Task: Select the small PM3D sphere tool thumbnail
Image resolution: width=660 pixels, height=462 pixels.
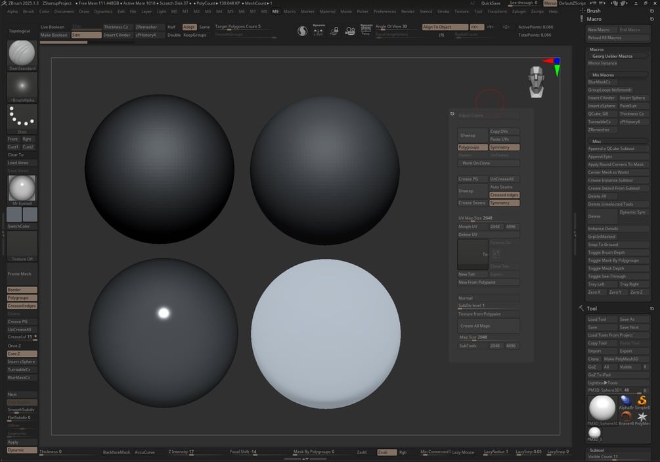Action: tap(594, 433)
